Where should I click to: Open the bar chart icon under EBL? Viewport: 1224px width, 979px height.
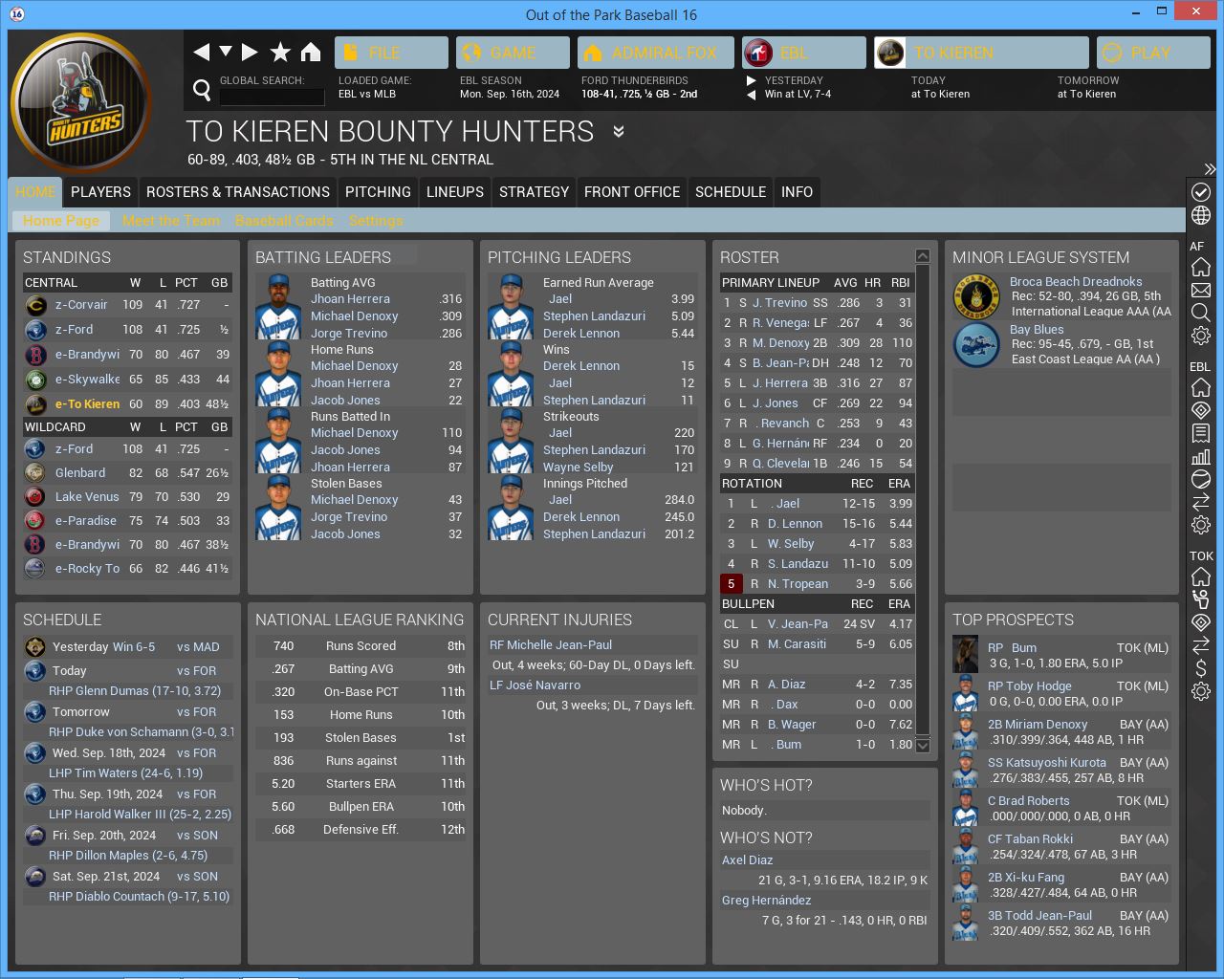[x=1201, y=456]
